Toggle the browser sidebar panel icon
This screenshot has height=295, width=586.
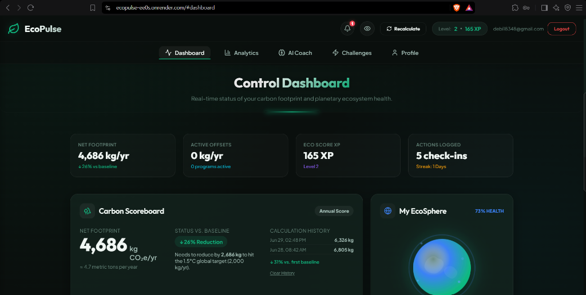pos(544,7)
